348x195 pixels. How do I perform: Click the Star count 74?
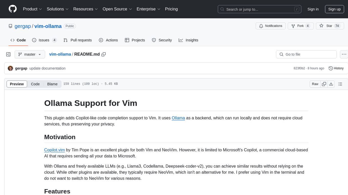pyautogui.click(x=337, y=26)
